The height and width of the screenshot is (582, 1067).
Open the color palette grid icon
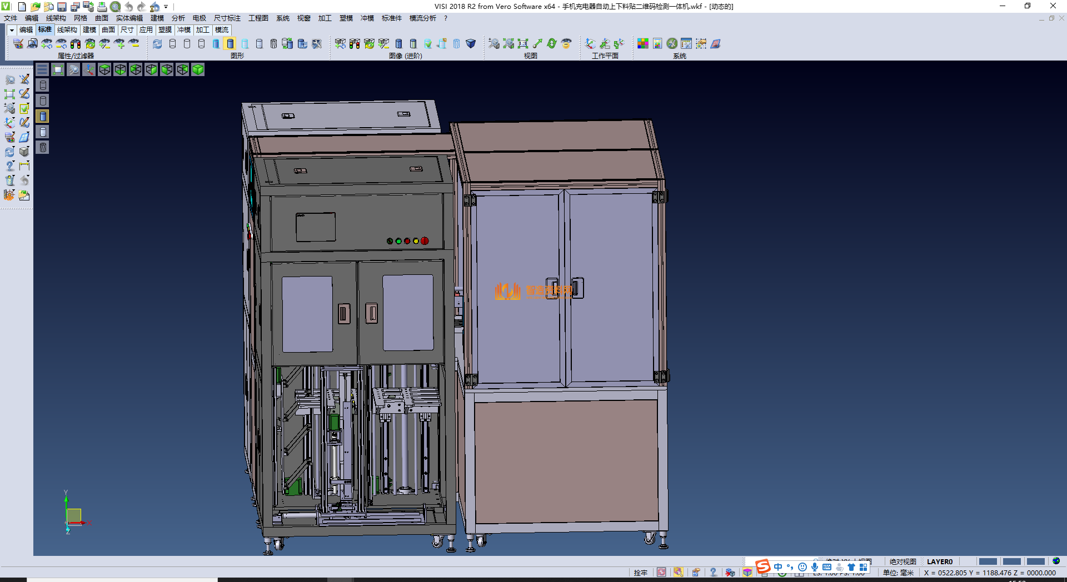click(x=643, y=43)
